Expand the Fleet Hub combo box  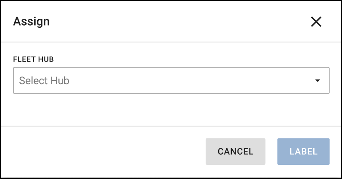(171, 80)
